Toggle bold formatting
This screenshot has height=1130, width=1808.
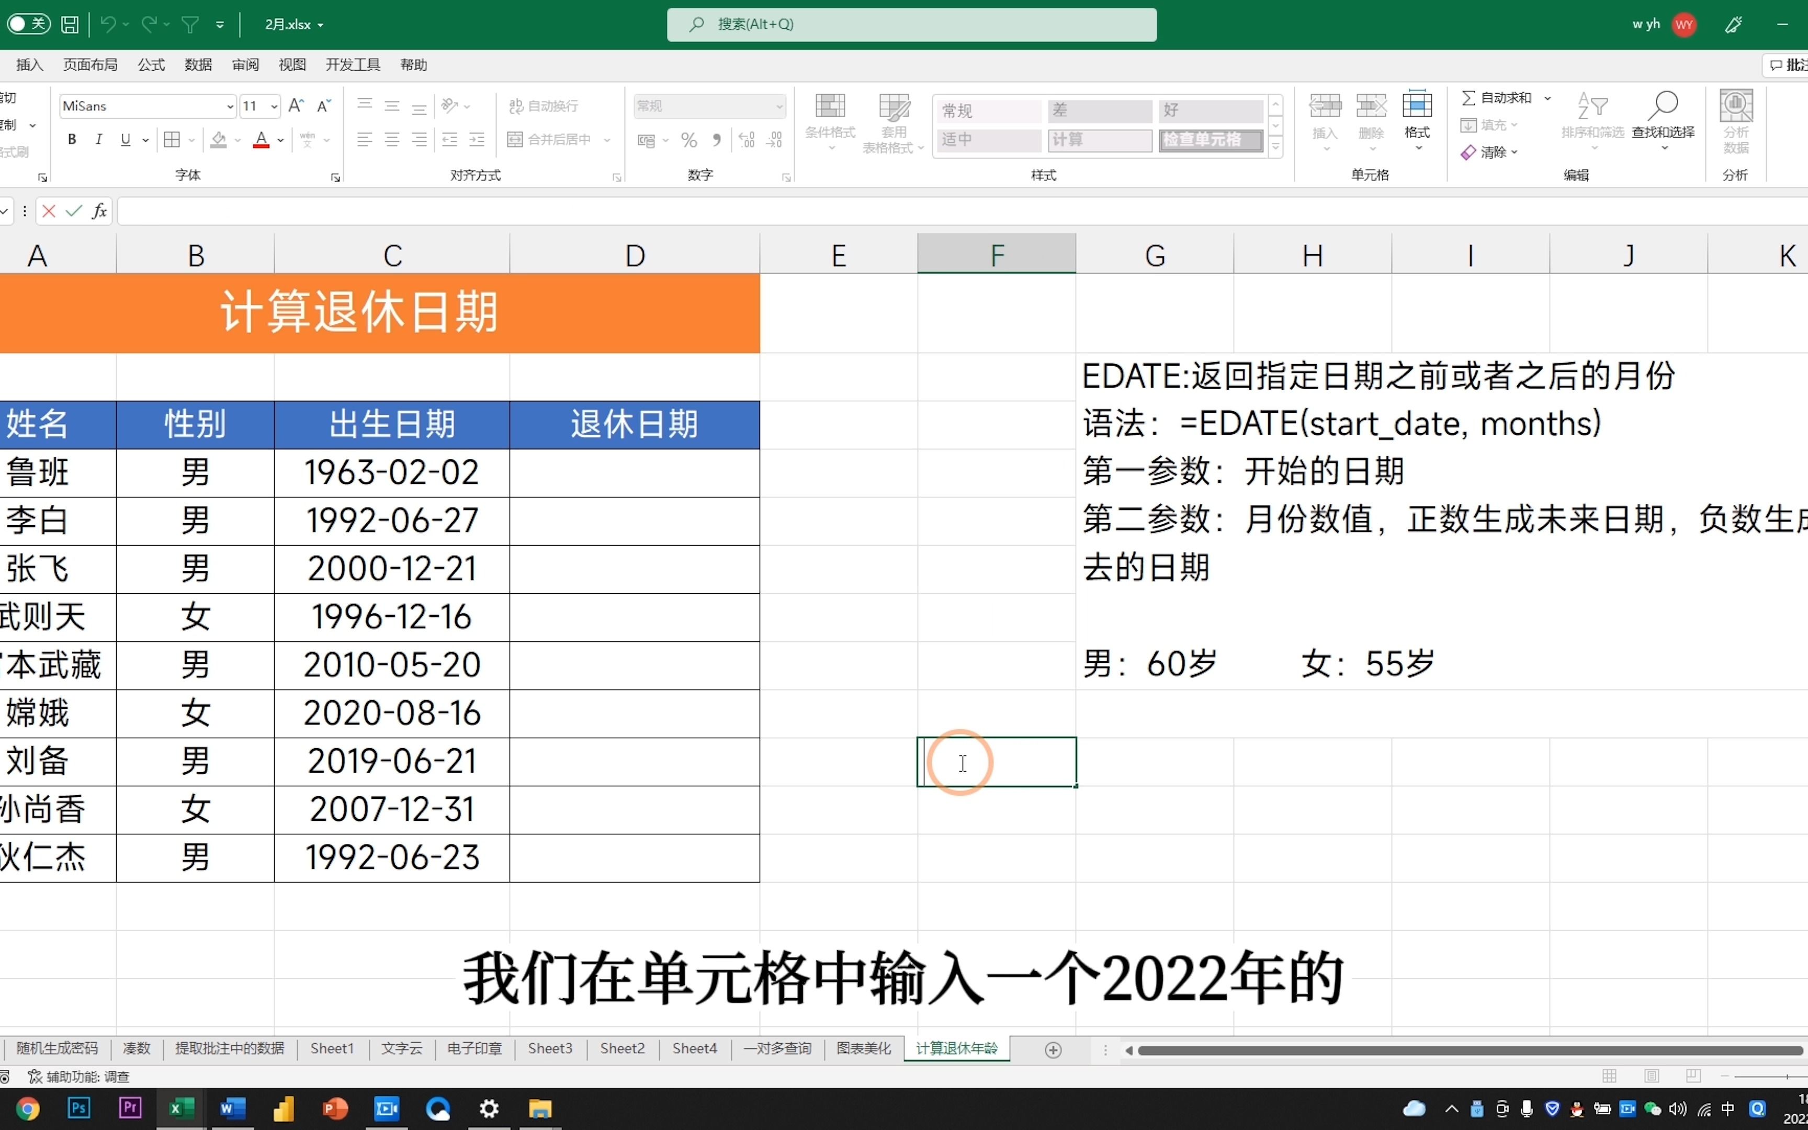coord(72,140)
